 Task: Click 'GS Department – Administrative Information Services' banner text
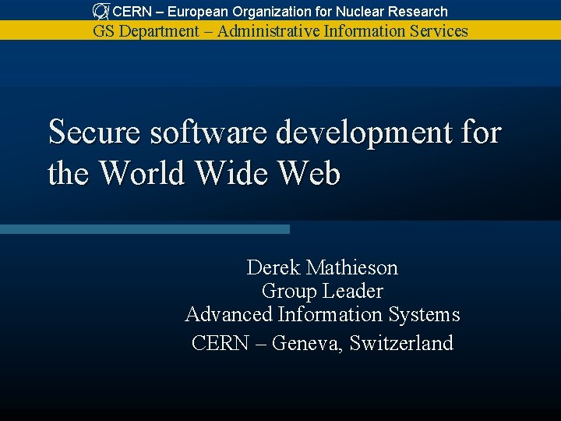point(280,30)
